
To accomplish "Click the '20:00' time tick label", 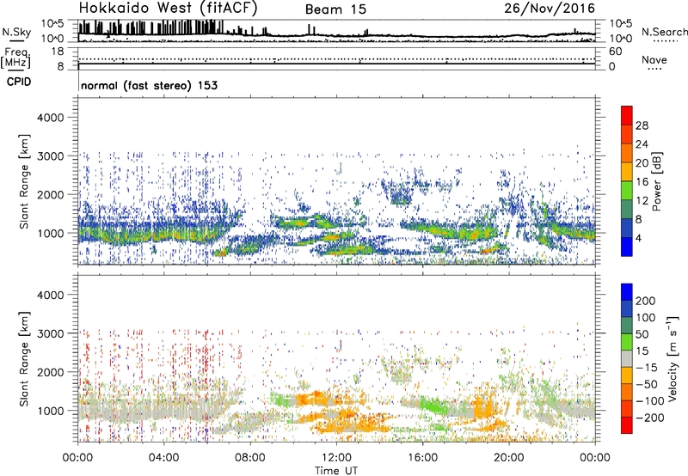I will (508, 458).
